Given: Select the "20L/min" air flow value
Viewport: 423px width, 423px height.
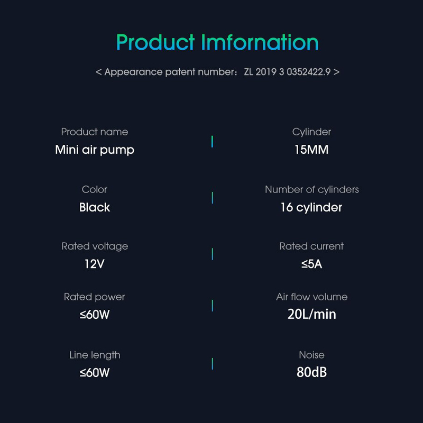Looking at the screenshot, I should (x=311, y=315).
